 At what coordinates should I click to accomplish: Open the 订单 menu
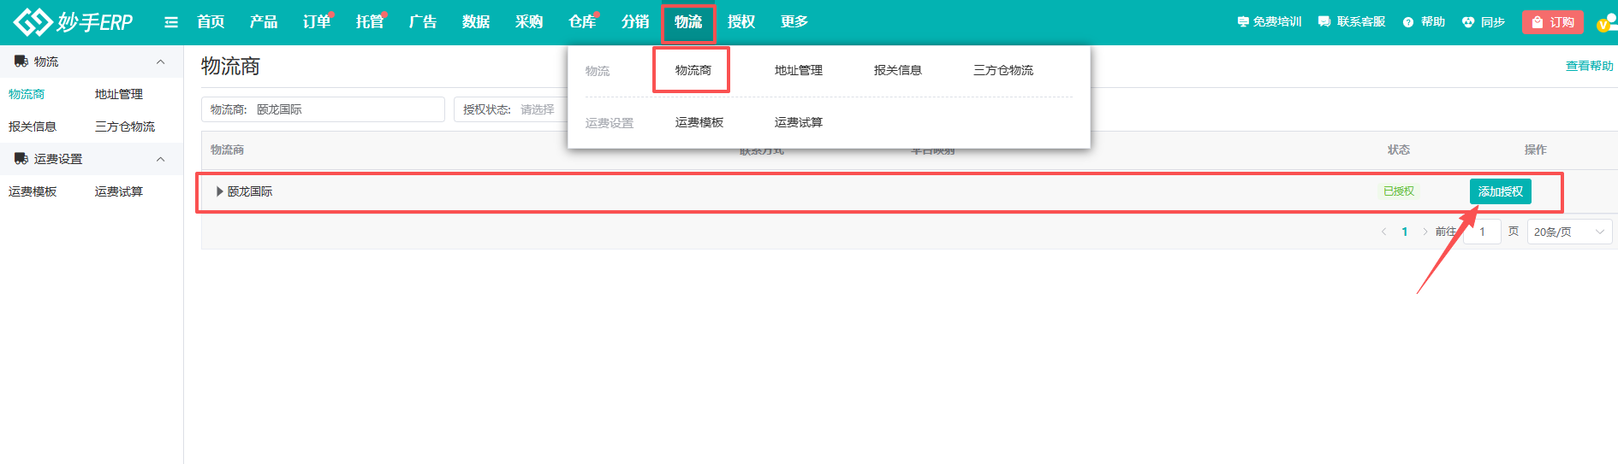click(317, 22)
